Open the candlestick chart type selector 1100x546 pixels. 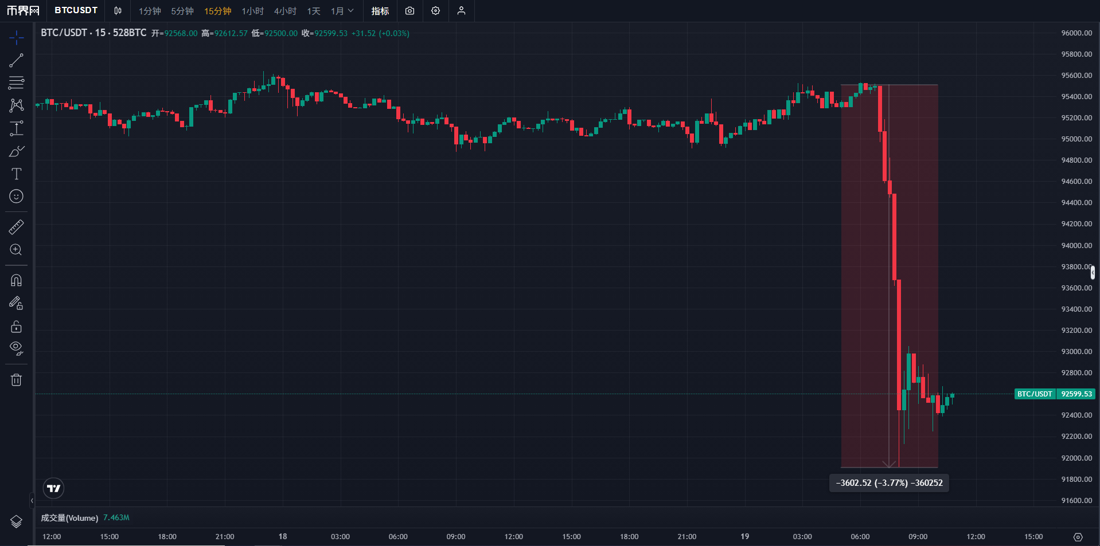pos(118,11)
